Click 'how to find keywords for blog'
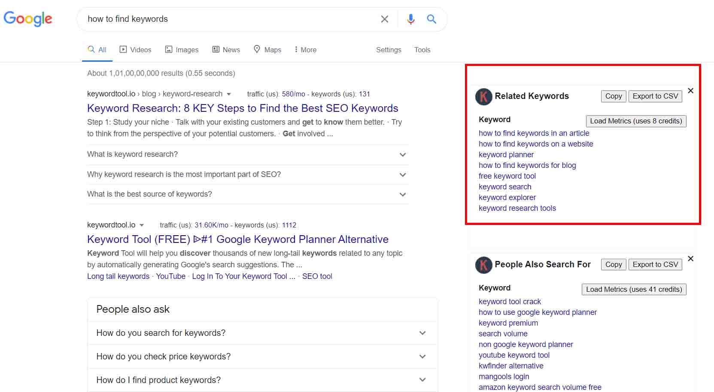The height and width of the screenshot is (392, 714). pyautogui.click(x=527, y=165)
